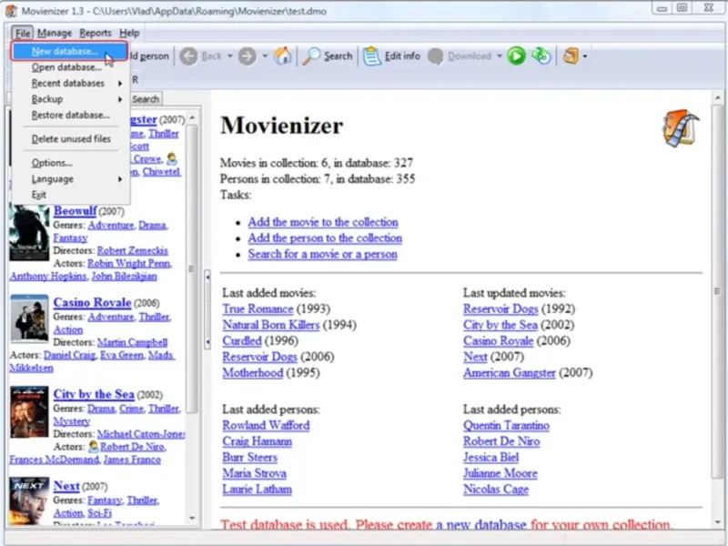Open Casino Royale title in movie list
The height and width of the screenshot is (546, 728).
92,302
